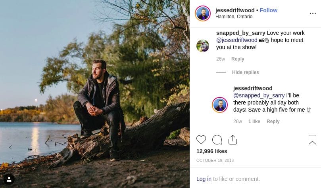This screenshot has height=188, width=321.
Task: Save post with bookmark icon
Action: pyautogui.click(x=312, y=140)
